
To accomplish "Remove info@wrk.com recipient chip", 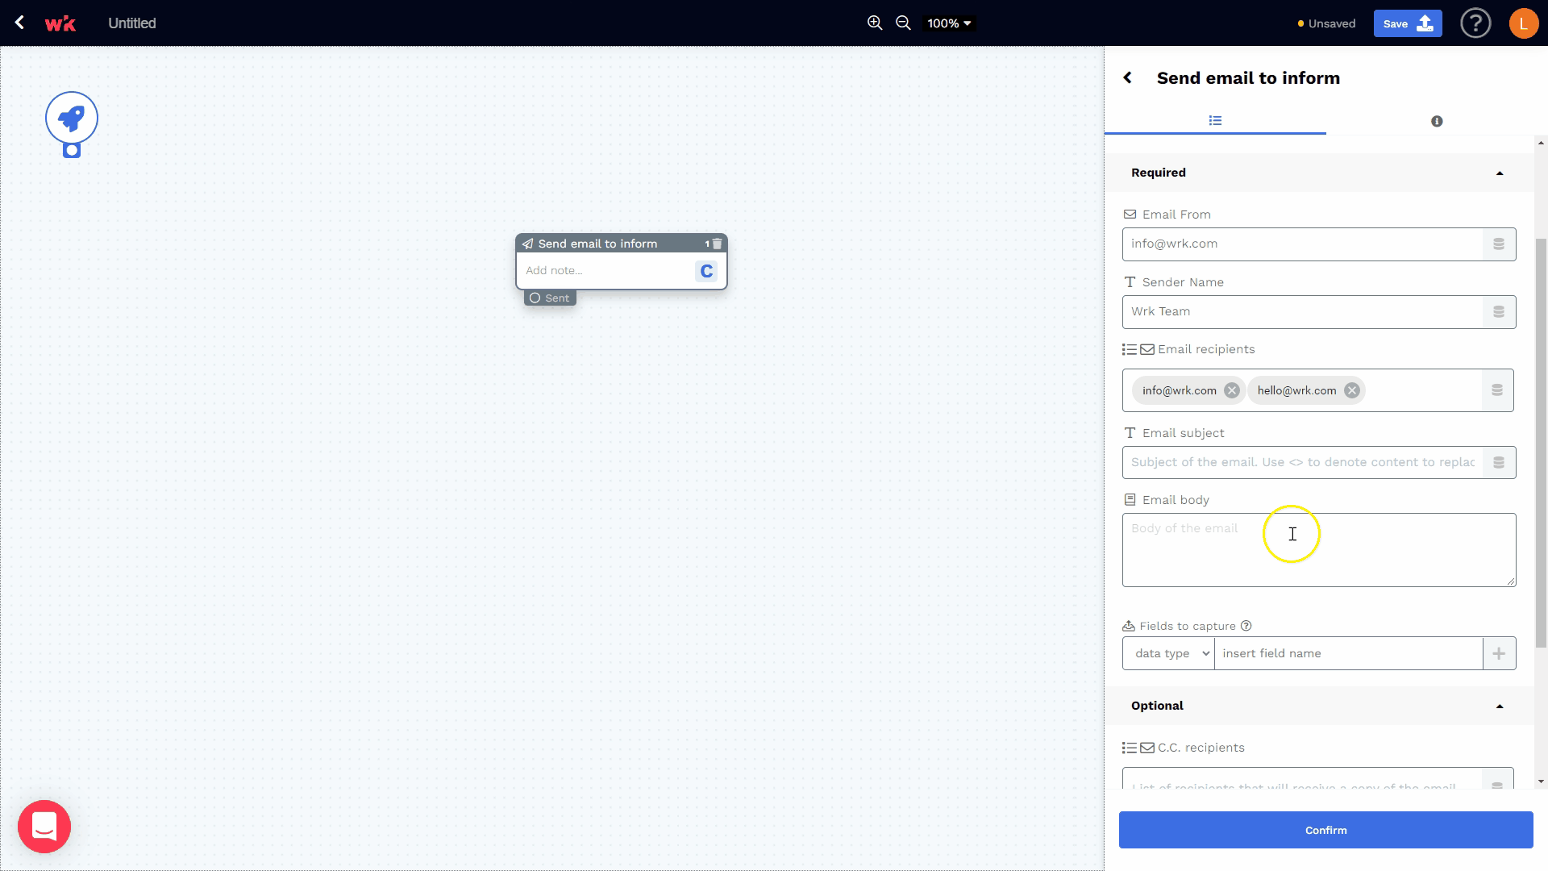I will click(x=1231, y=390).
